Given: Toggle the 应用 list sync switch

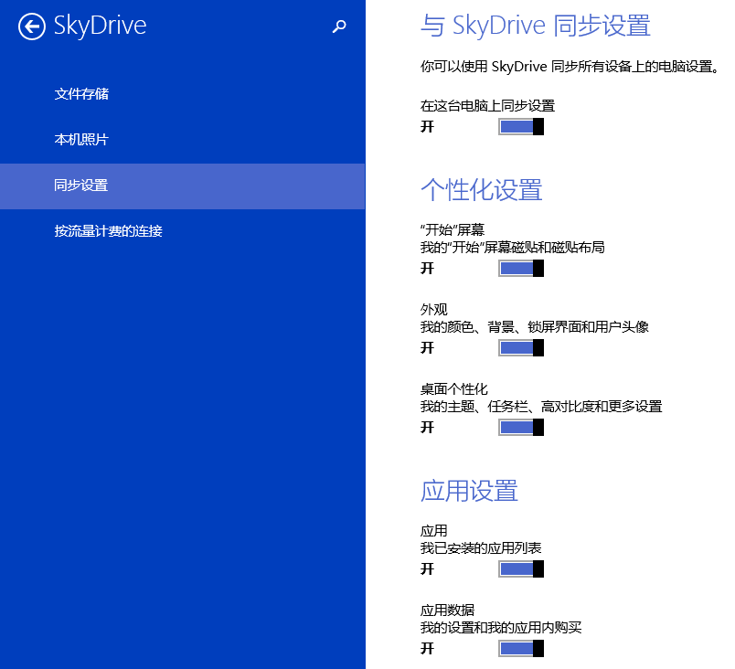Looking at the screenshot, I should point(521,568).
